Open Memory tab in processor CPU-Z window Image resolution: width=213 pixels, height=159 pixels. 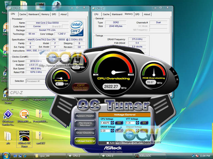45,14
